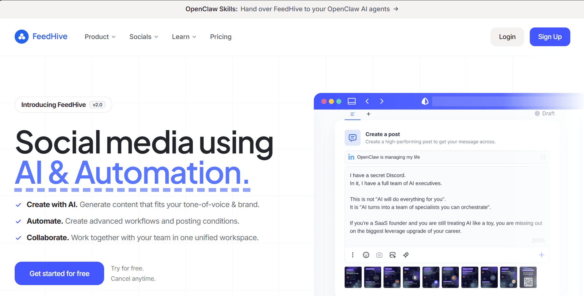Click the checkmark beside Create with AI
Screen dimensions: 584x296
18,205
